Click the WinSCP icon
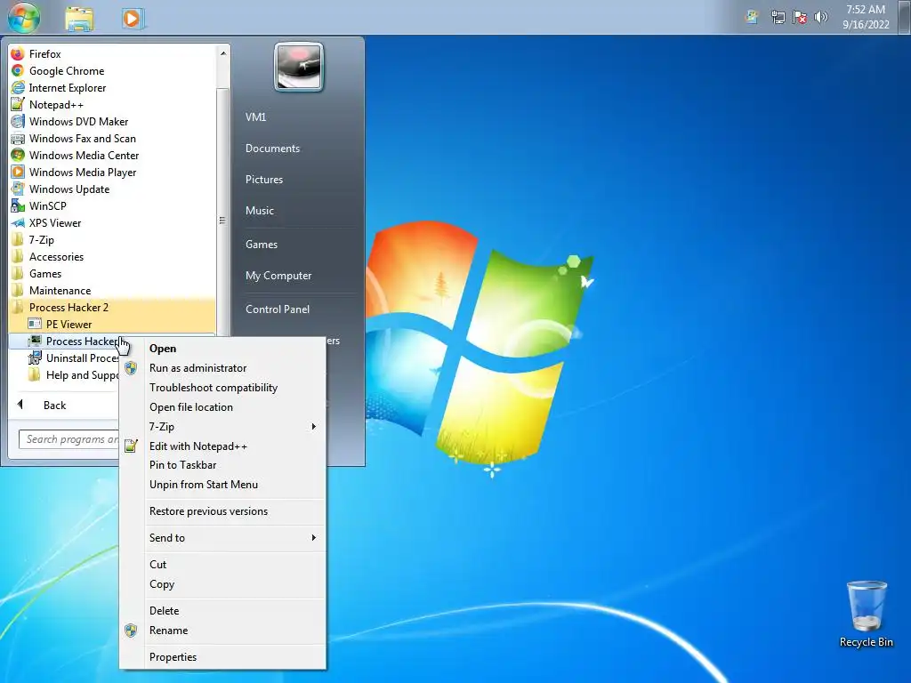The width and height of the screenshot is (911, 683). [x=18, y=205]
